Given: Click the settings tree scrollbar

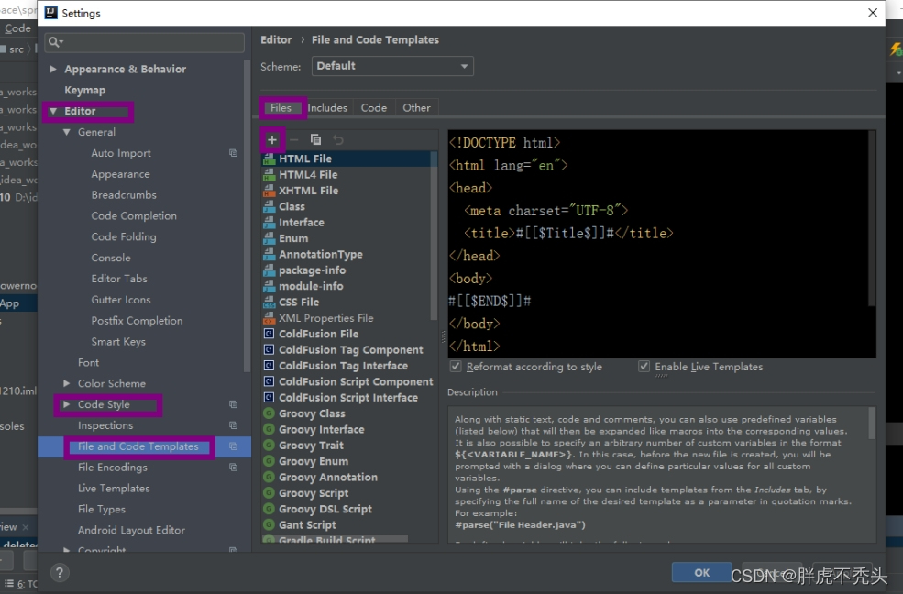Looking at the screenshot, I should point(247,215).
